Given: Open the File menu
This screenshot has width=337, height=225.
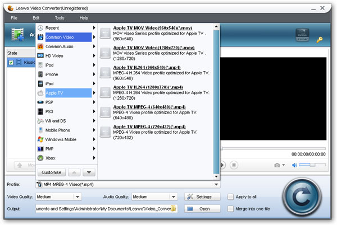Looking at the screenshot, I should tap(14, 18).
